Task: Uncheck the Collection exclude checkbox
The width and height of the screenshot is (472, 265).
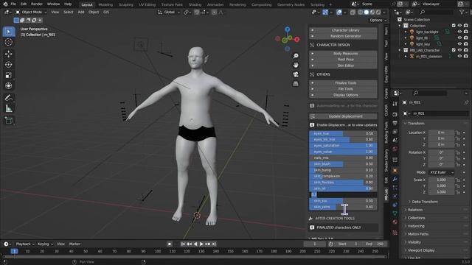Action: click(x=454, y=26)
